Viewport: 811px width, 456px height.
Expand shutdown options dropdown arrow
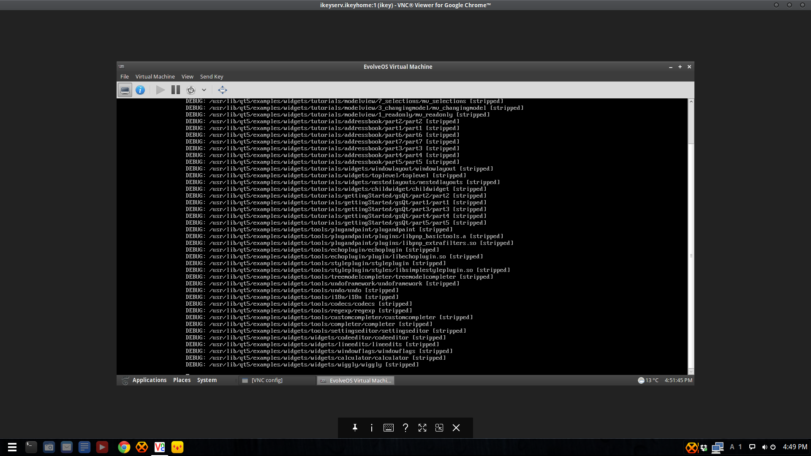click(x=204, y=90)
